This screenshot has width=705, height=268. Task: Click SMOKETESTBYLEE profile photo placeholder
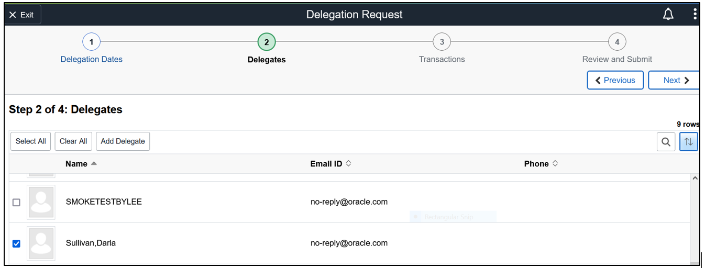41,202
